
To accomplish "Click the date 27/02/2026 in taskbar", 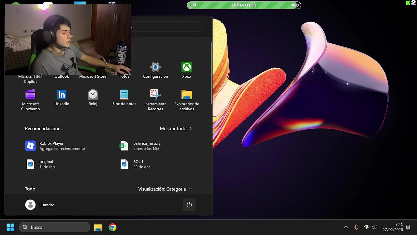I will click(x=393, y=230).
